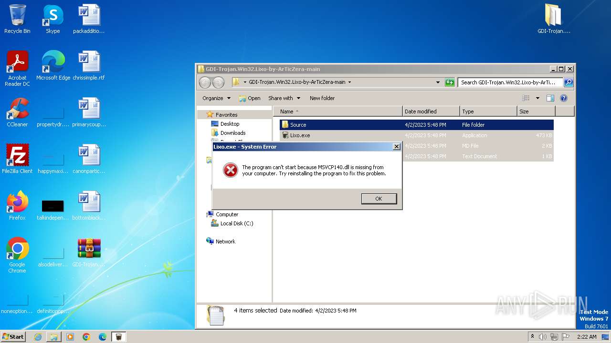
Task: Open Edge from the taskbar
Action: (x=103, y=337)
